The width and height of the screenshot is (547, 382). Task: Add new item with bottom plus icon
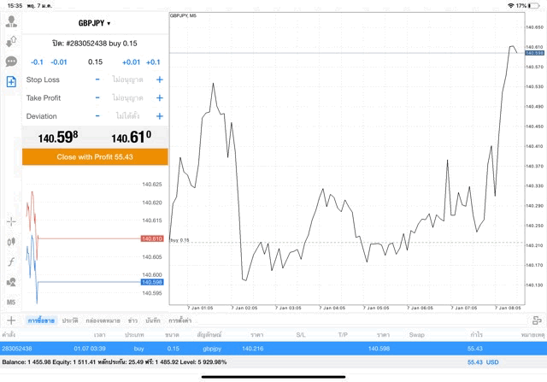[x=11, y=320]
